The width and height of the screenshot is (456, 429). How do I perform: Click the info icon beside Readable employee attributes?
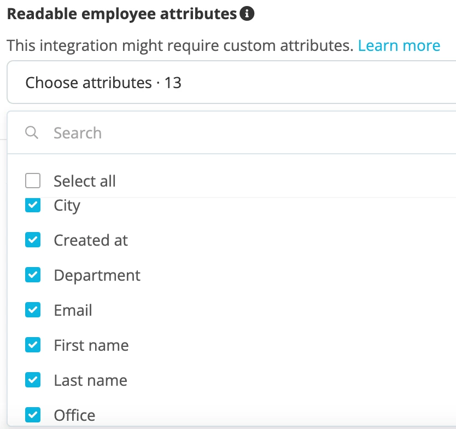point(247,14)
